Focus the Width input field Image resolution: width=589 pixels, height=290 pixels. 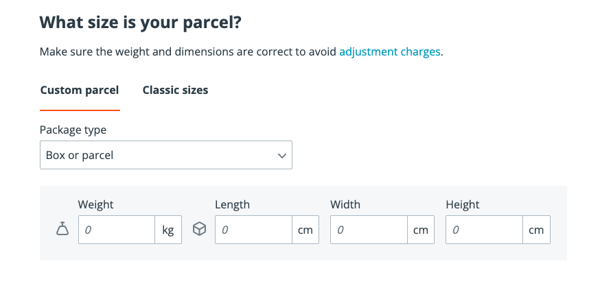(x=369, y=230)
